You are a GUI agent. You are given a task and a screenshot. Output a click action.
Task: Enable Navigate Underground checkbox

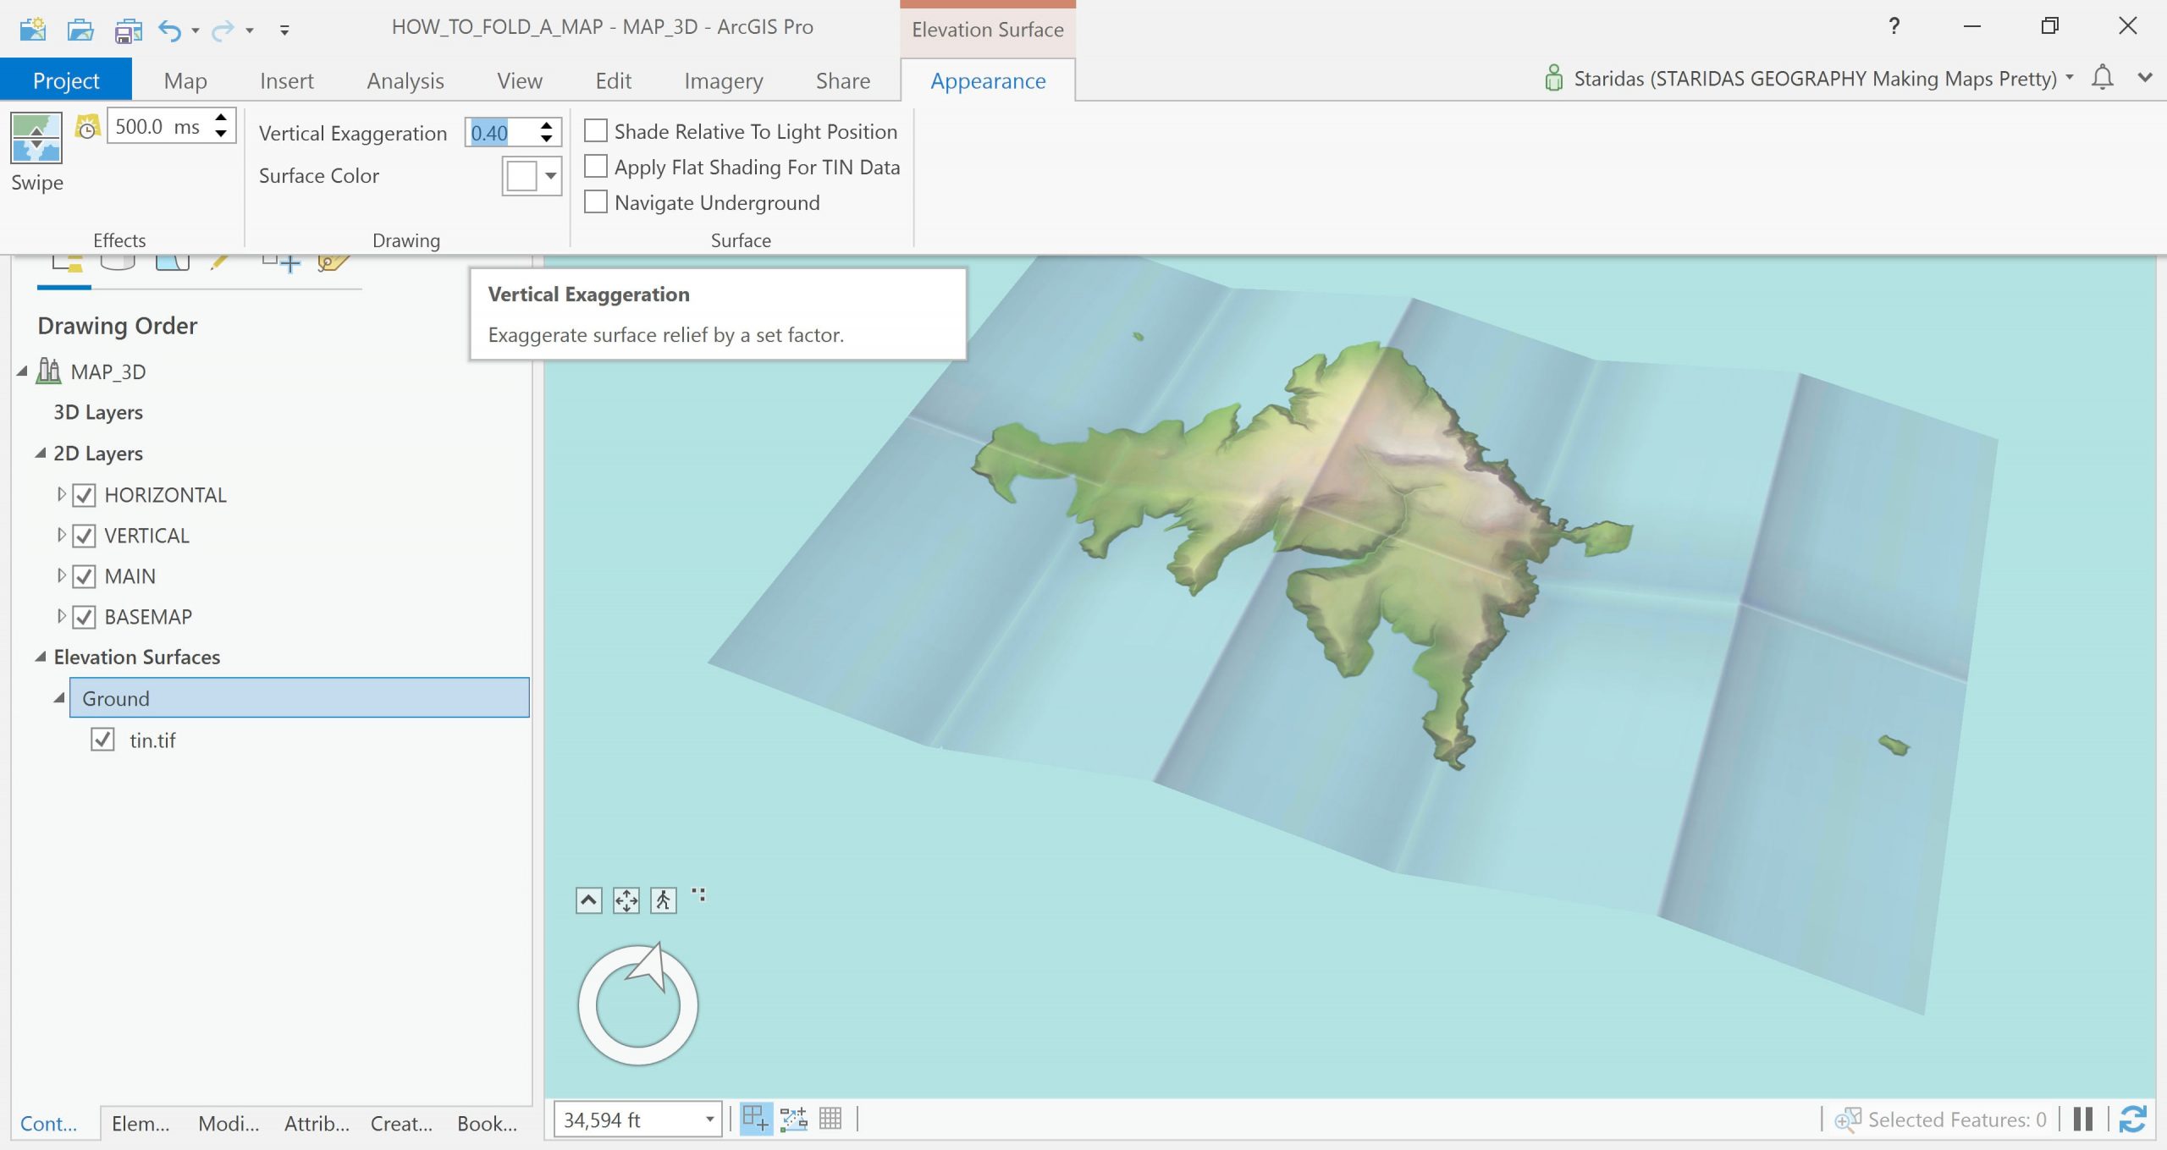pyautogui.click(x=596, y=202)
